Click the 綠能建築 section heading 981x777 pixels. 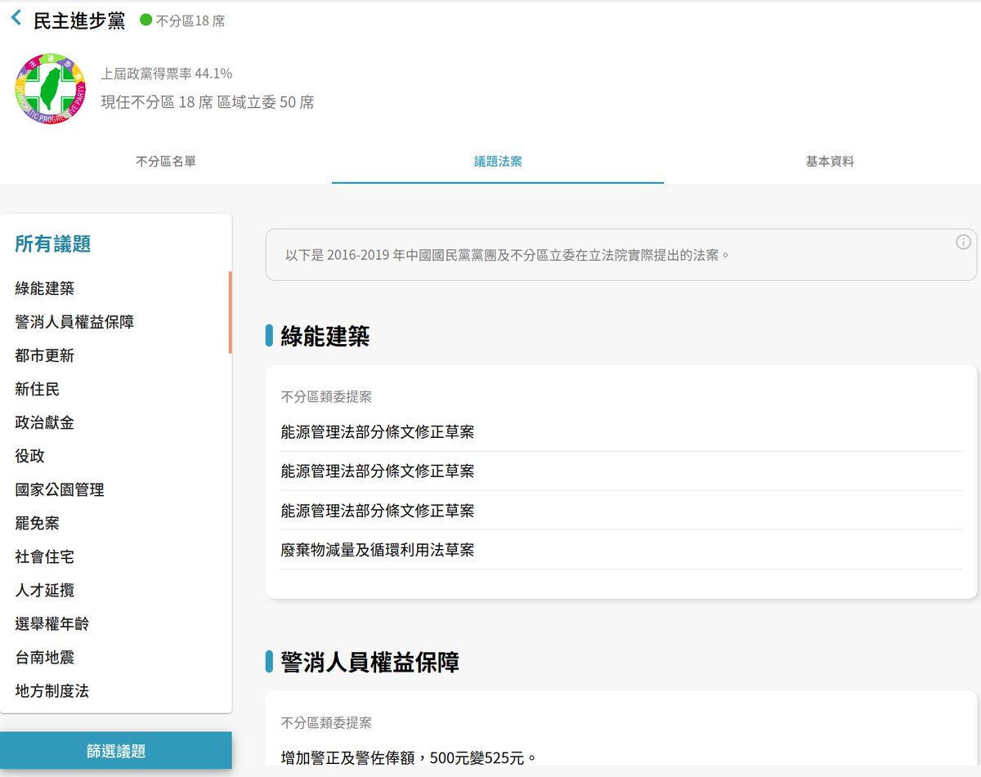click(x=325, y=336)
